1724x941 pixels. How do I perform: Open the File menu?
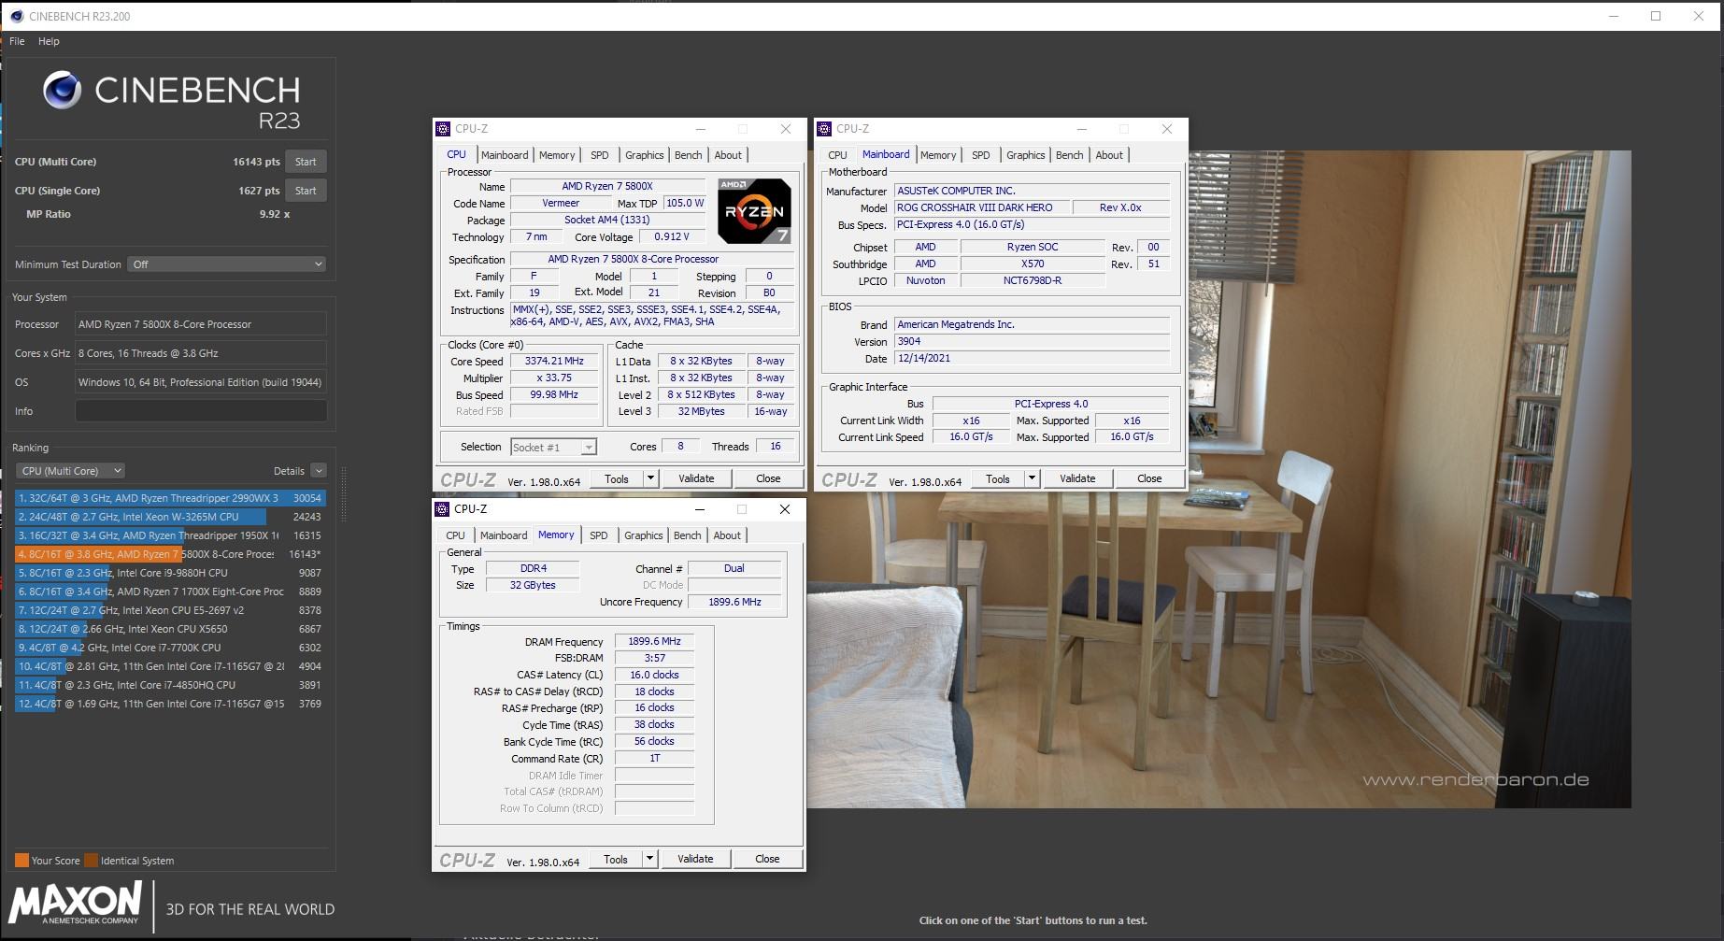[x=17, y=41]
